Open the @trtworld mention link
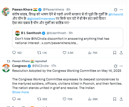 point(116,14)
